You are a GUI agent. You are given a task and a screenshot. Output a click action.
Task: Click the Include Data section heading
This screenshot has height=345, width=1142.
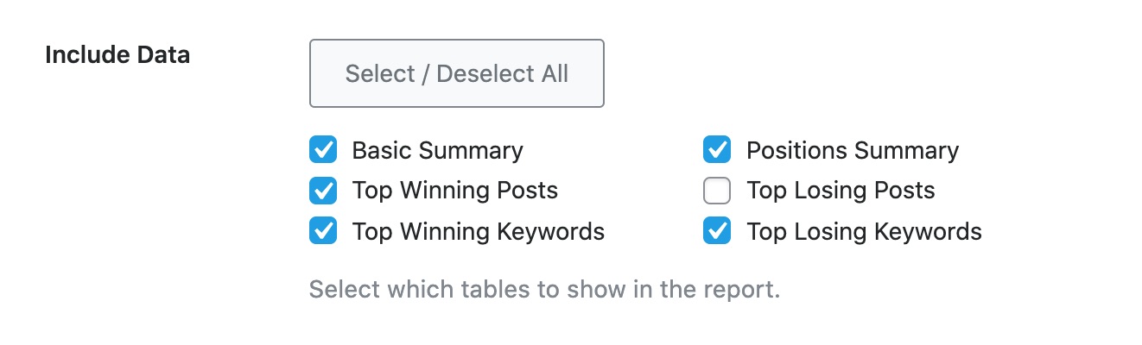(x=117, y=55)
